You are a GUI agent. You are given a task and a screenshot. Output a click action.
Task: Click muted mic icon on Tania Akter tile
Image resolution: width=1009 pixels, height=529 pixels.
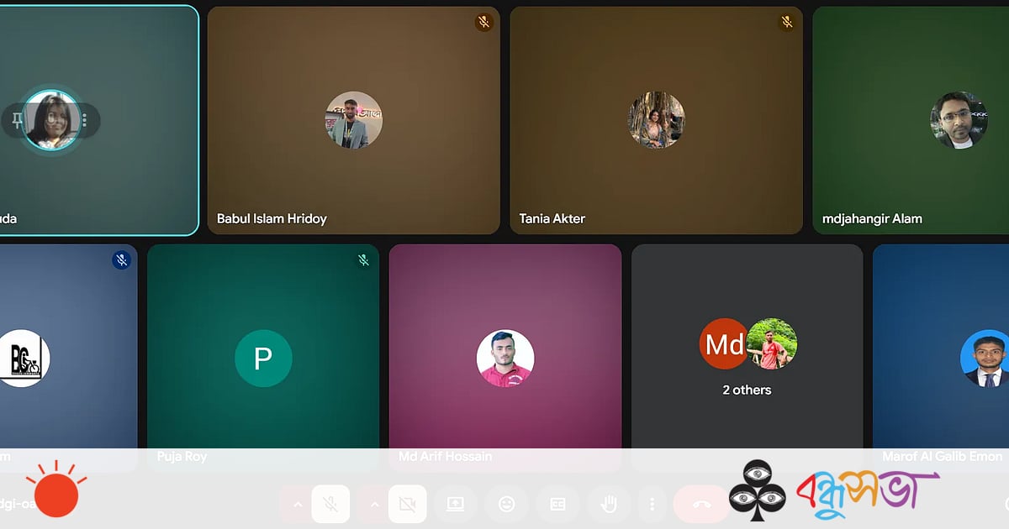point(786,23)
